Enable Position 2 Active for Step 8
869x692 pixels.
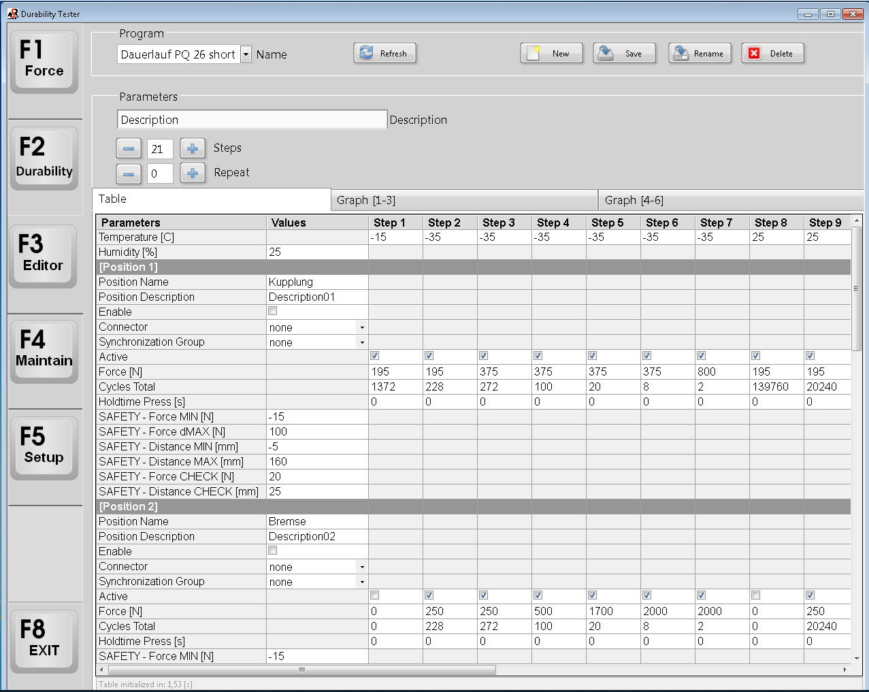(x=755, y=595)
